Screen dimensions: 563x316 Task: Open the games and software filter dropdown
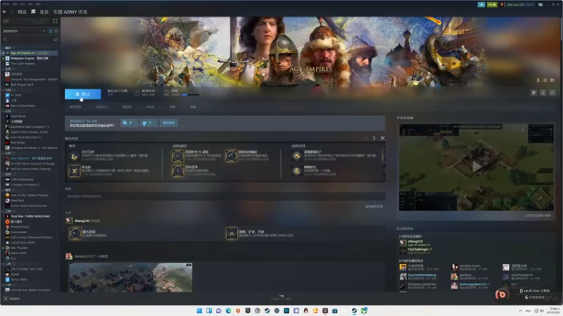click(x=24, y=31)
